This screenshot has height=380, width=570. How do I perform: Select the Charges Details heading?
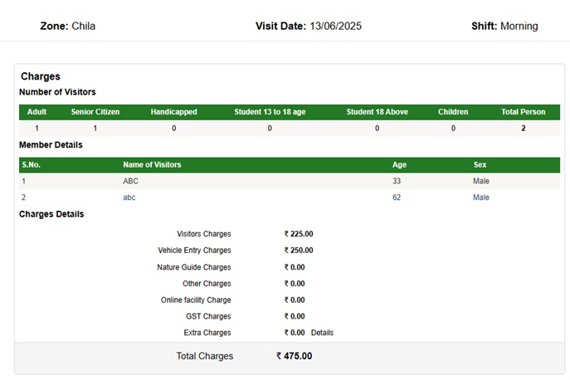pyautogui.click(x=51, y=214)
